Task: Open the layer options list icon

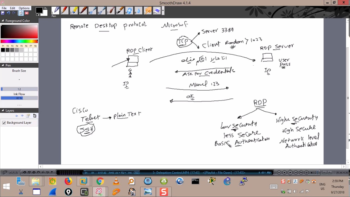Action: coord(34,116)
